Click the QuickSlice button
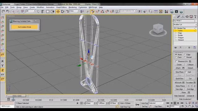The height and width of the screenshot is (111, 198). [x=179, y=78]
